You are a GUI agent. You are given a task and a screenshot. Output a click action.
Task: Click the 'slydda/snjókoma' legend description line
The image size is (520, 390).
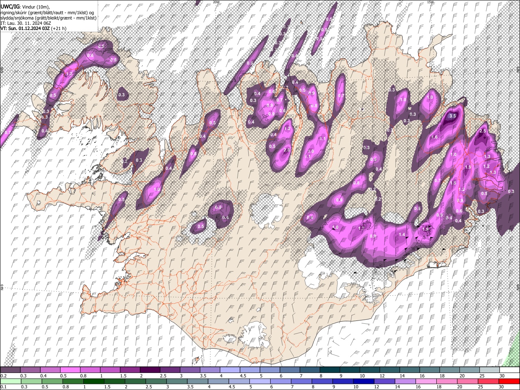pyautogui.click(x=49, y=18)
